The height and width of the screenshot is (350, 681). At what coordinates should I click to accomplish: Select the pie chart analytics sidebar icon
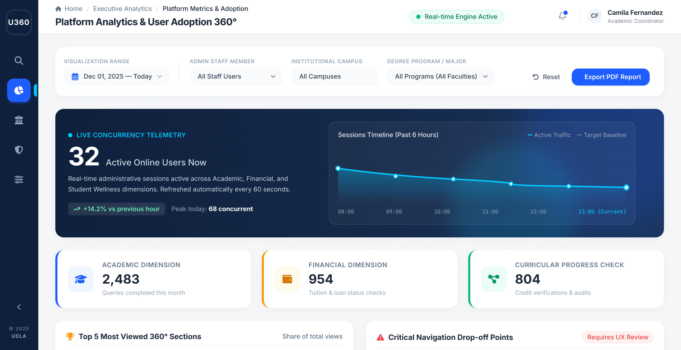[x=19, y=90]
